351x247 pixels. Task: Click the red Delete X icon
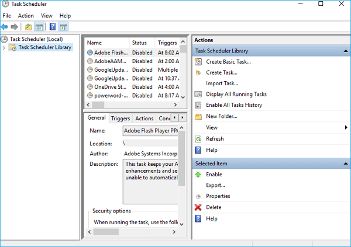(x=199, y=207)
